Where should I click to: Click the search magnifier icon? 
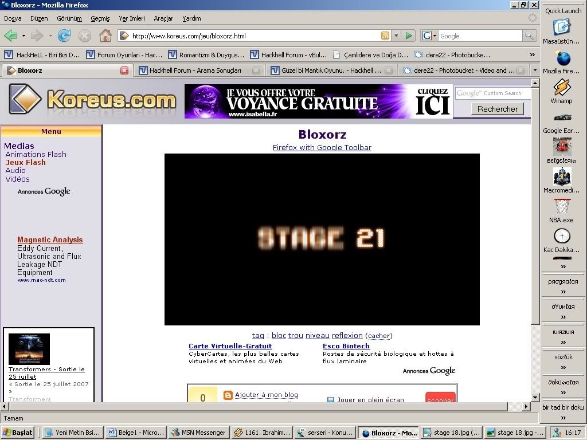tap(530, 36)
